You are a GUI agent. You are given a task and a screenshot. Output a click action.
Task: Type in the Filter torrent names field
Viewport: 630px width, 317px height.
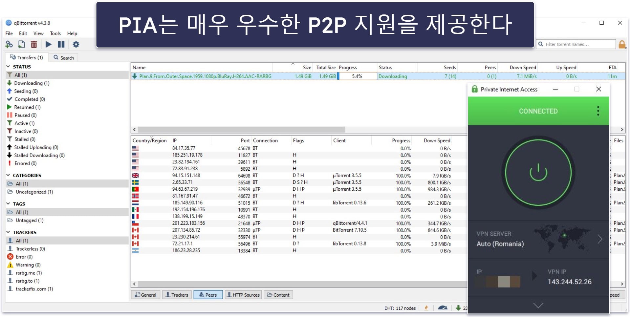(x=576, y=44)
